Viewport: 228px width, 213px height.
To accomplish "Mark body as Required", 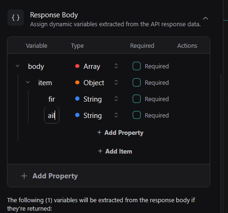I will click(x=136, y=66).
